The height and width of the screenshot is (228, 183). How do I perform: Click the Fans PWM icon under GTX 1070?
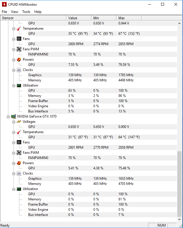click(x=19, y=153)
